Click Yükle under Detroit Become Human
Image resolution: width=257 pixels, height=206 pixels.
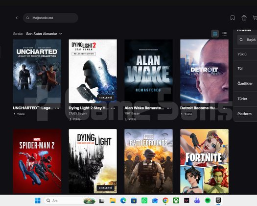tap(186, 114)
